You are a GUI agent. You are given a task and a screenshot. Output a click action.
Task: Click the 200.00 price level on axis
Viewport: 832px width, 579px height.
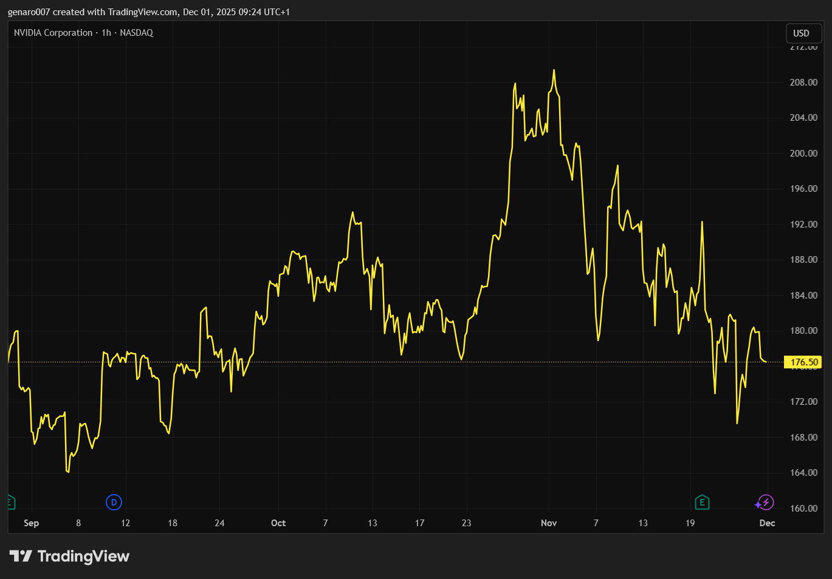point(803,154)
